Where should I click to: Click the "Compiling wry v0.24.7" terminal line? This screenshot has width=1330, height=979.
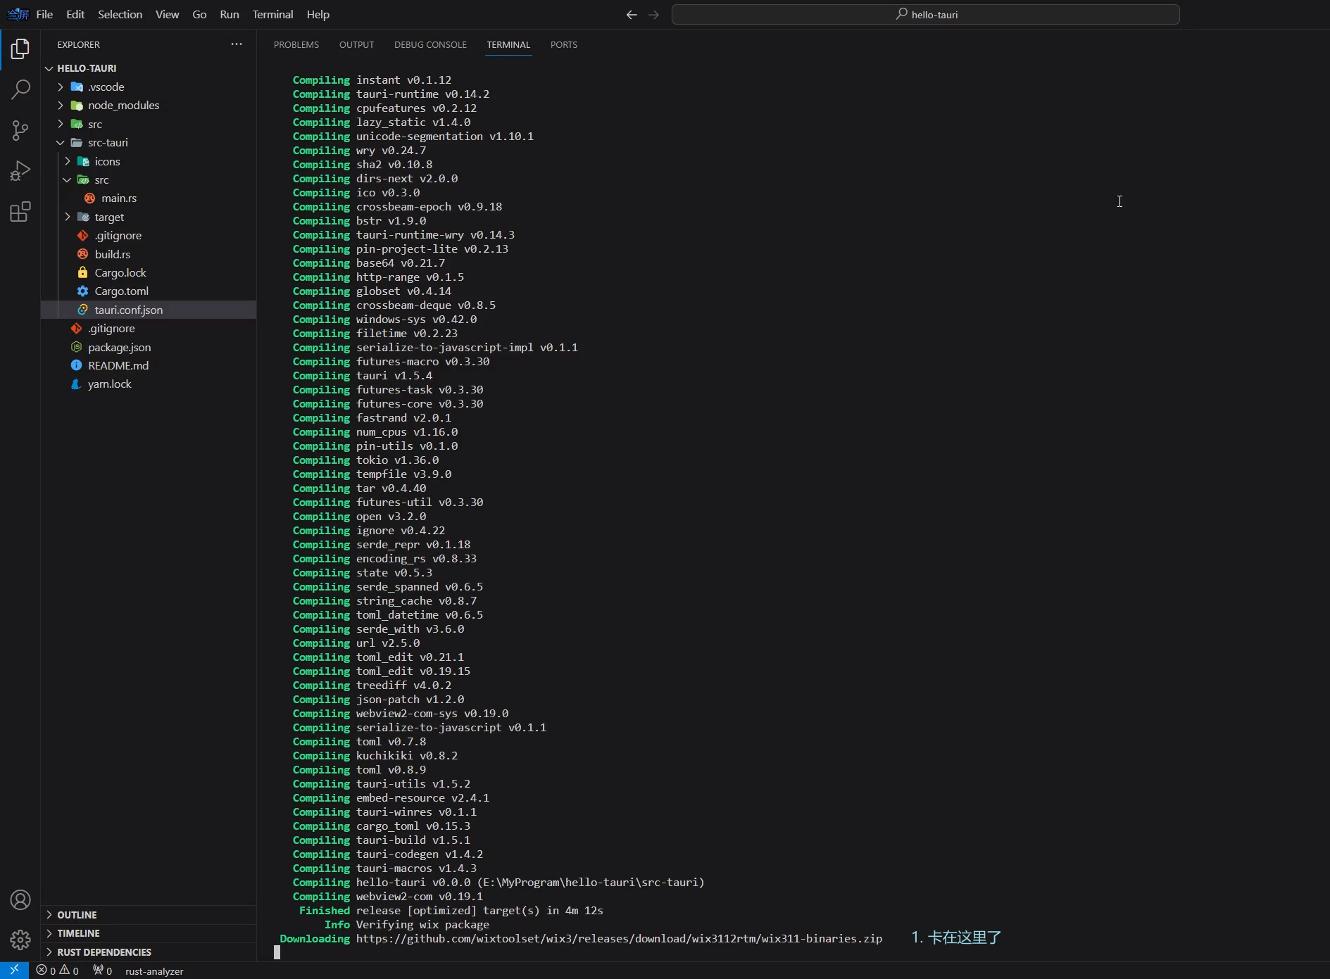tap(359, 151)
